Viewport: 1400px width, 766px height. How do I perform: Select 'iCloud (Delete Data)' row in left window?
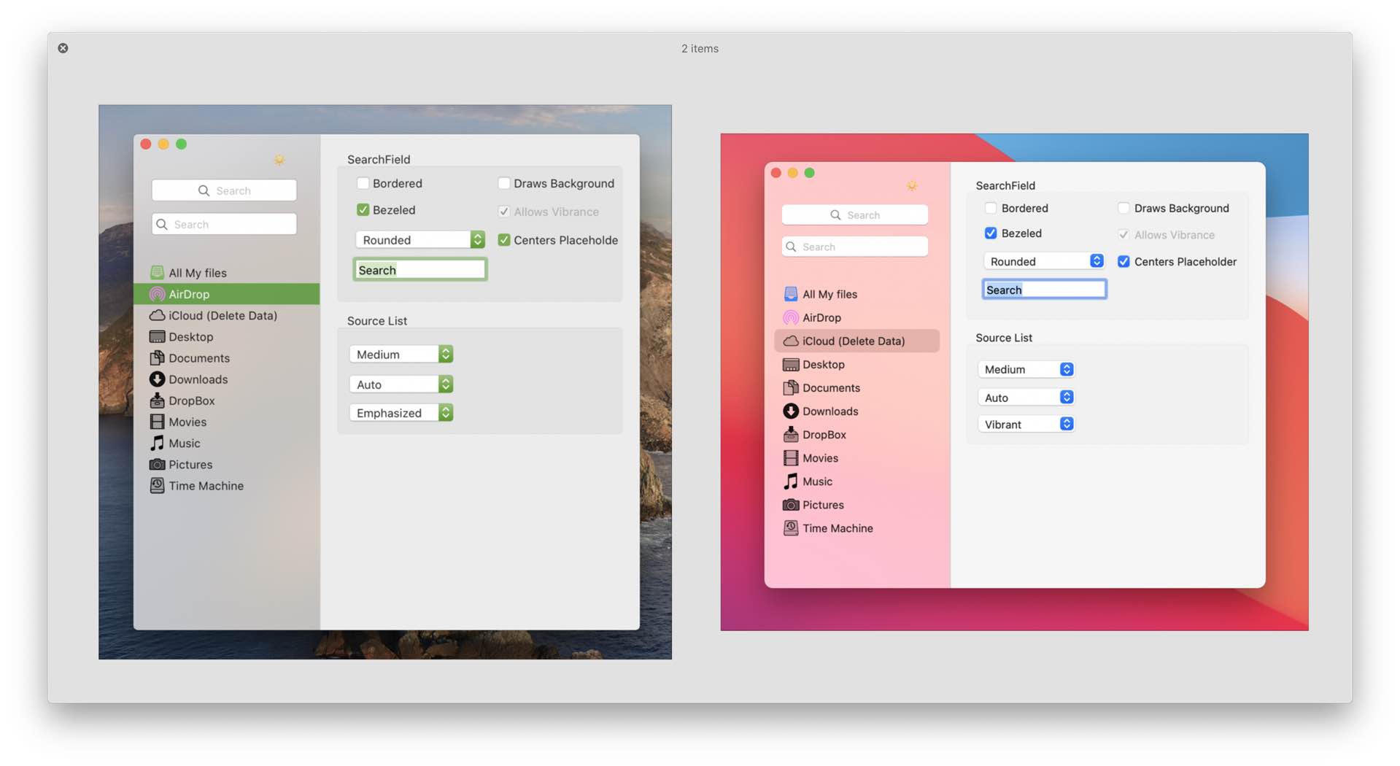[x=226, y=315]
